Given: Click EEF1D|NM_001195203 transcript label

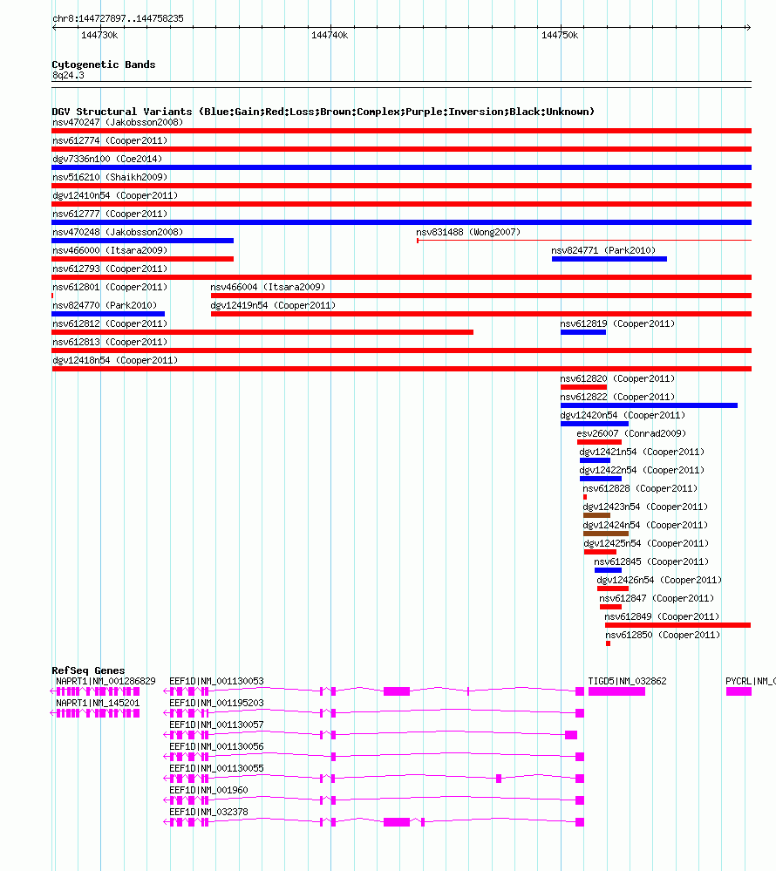Looking at the screenshot, I should 216,704.
